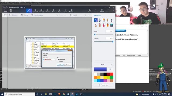Select the pencil brush
The width and height of the screenshot is (172, 96).
(x=96, y=25)
